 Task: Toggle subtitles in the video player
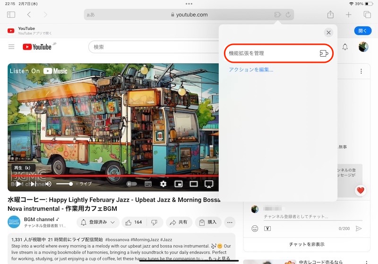pos(148,184)
